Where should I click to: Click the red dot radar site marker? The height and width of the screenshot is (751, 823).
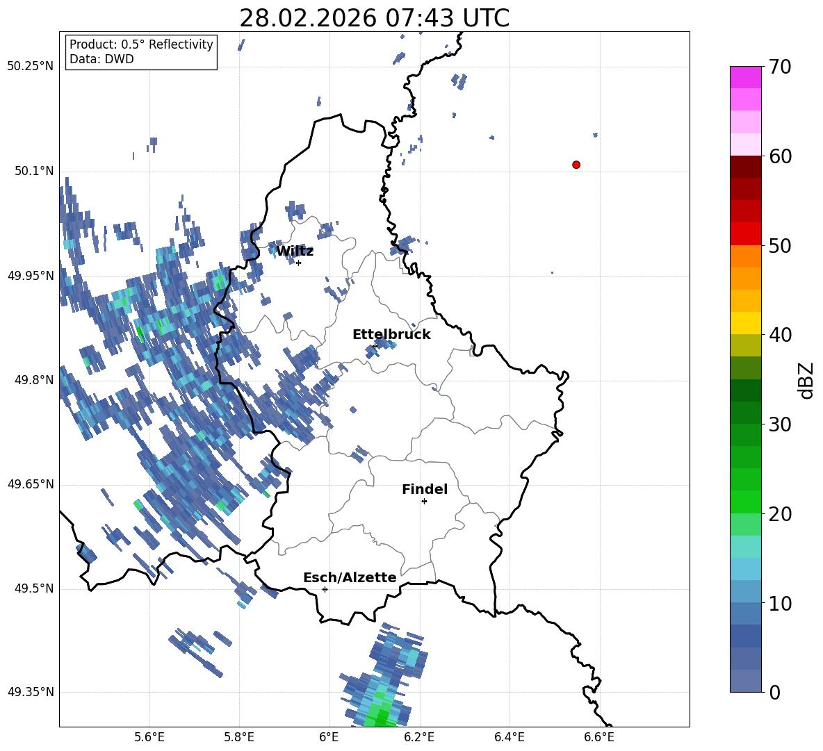(x=576, y=165)
